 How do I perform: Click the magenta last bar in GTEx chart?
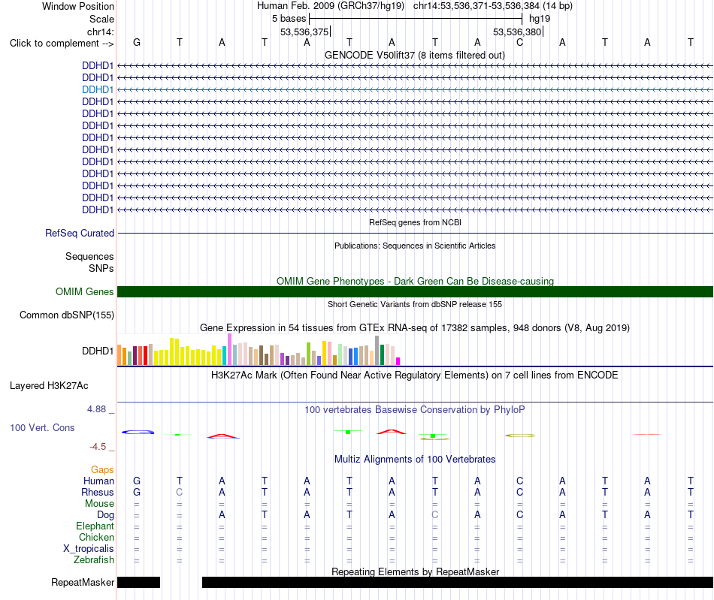398,361
